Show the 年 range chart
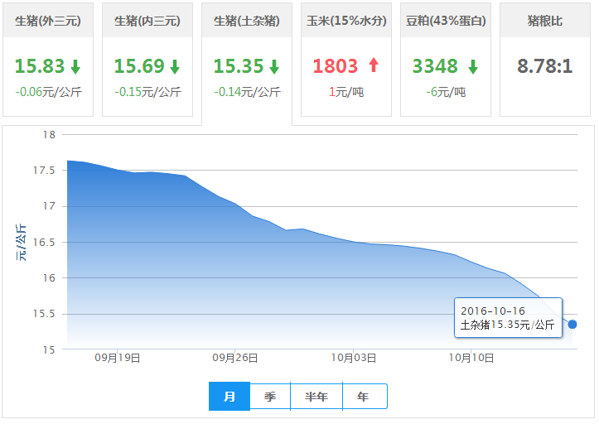The image size is (599, 424). [364, 397]
